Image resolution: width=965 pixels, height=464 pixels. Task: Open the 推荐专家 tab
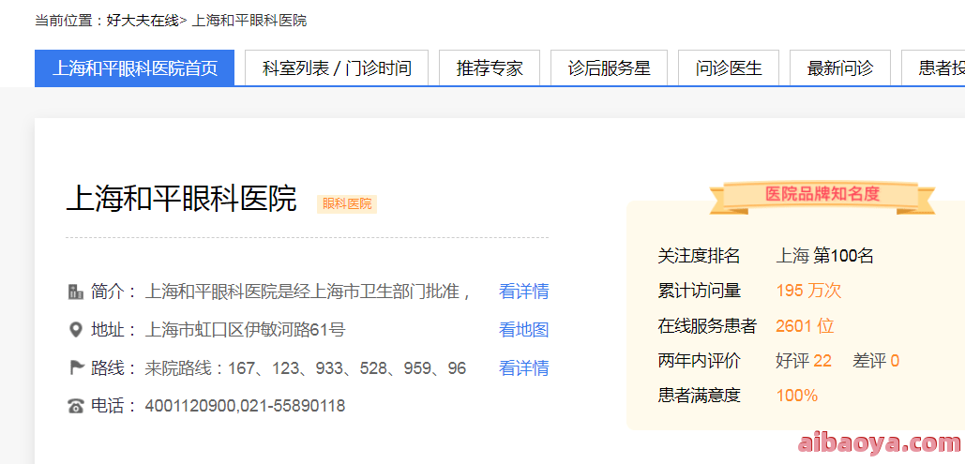[x=490, y=67]
